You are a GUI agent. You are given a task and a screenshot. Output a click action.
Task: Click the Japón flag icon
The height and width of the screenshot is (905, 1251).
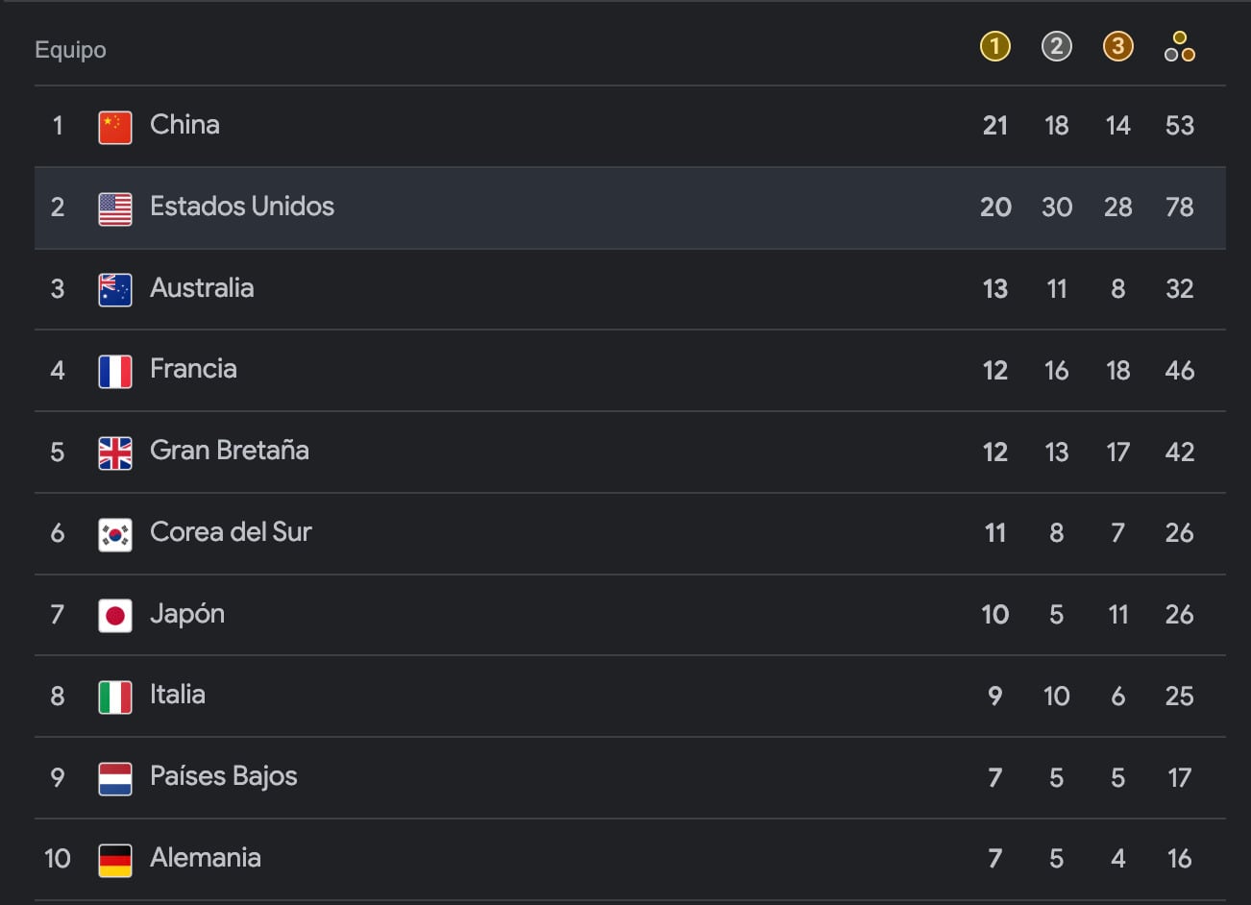(115, 615)
